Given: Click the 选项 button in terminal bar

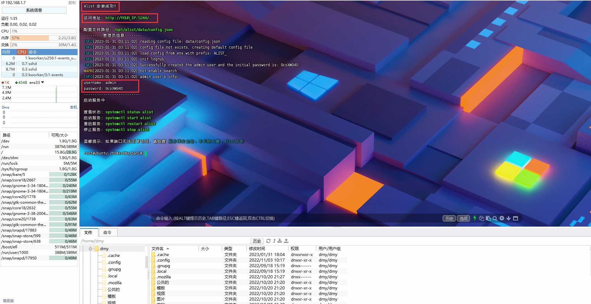Looking at the screenshot, I should click(x=463, y=218).
